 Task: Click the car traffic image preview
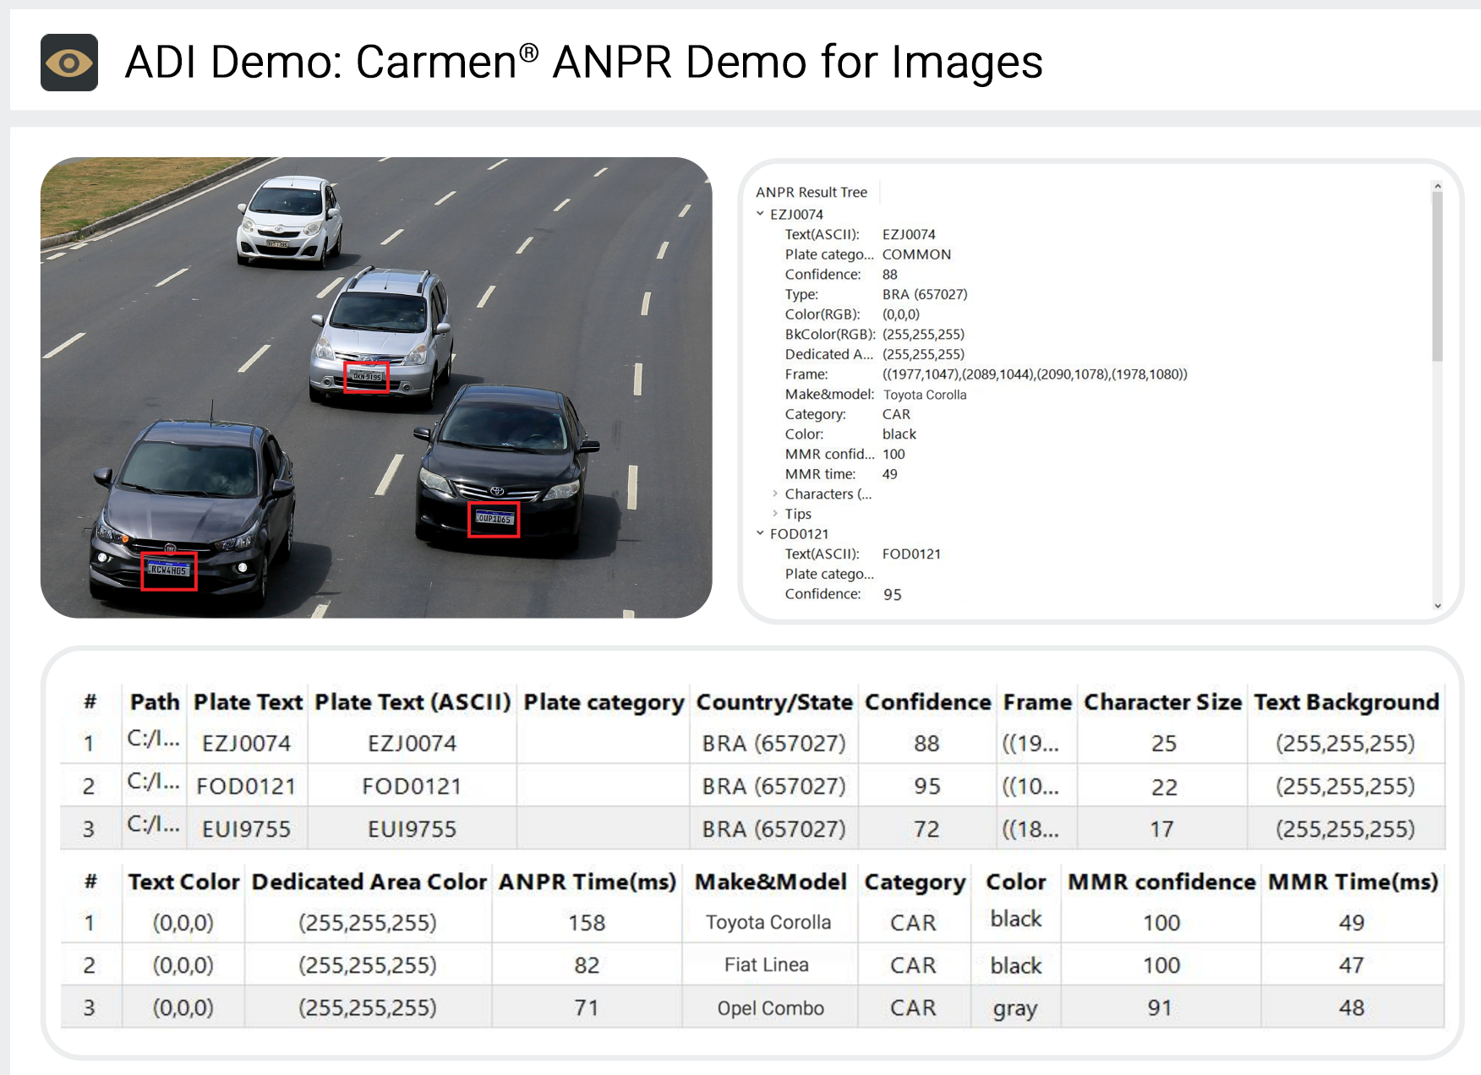pos(376,387)
